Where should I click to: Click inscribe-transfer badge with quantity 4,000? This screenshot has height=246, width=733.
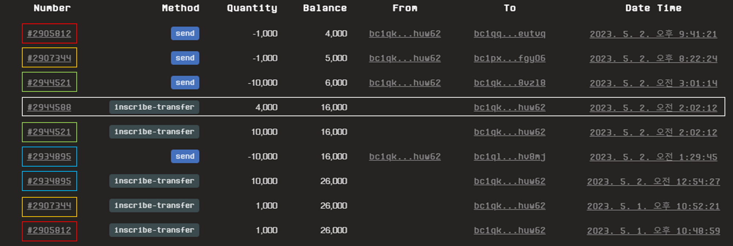(x=154, y=107)
